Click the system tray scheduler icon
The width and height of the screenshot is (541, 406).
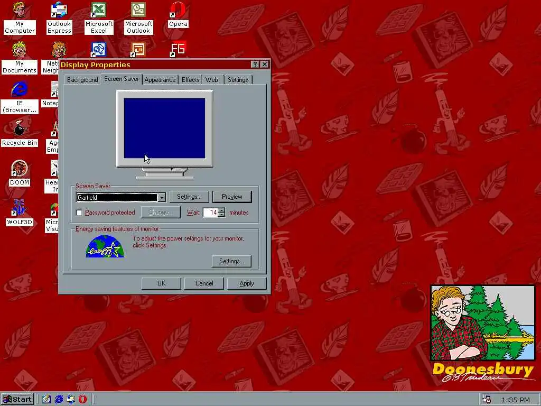487,399
